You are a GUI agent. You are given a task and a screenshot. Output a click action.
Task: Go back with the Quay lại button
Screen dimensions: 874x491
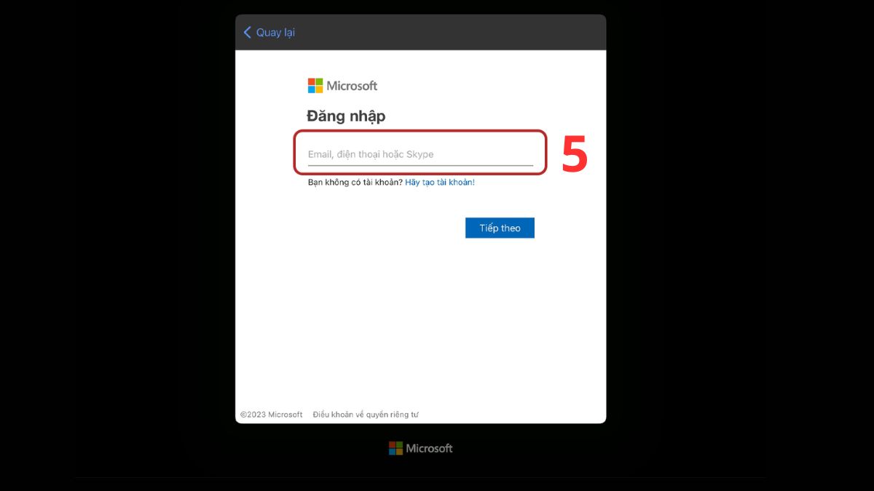[269, 33]
